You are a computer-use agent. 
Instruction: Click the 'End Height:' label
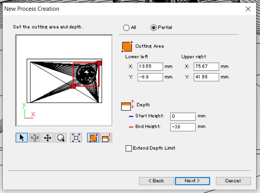(x=148, y=126)
